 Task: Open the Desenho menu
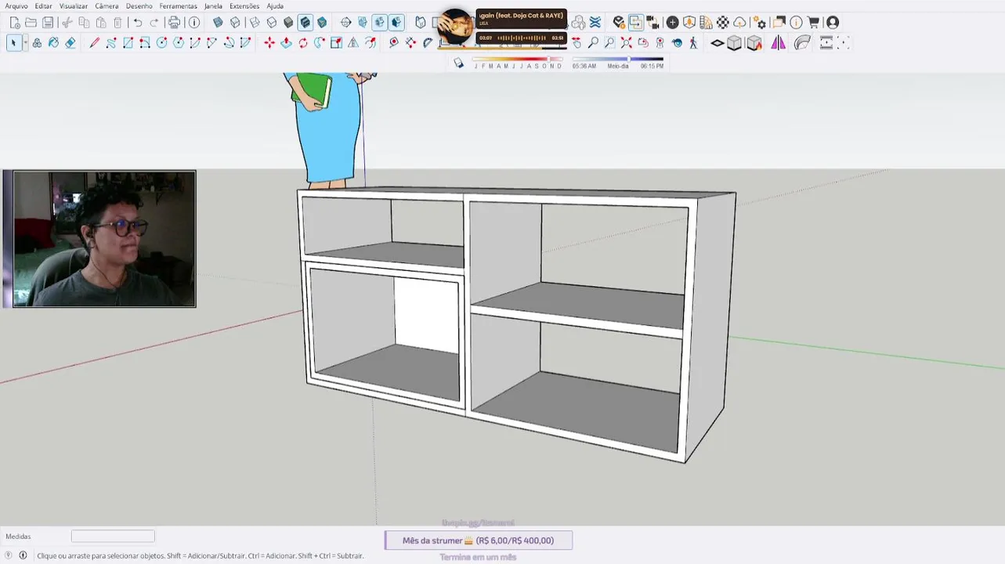point(139,6)
